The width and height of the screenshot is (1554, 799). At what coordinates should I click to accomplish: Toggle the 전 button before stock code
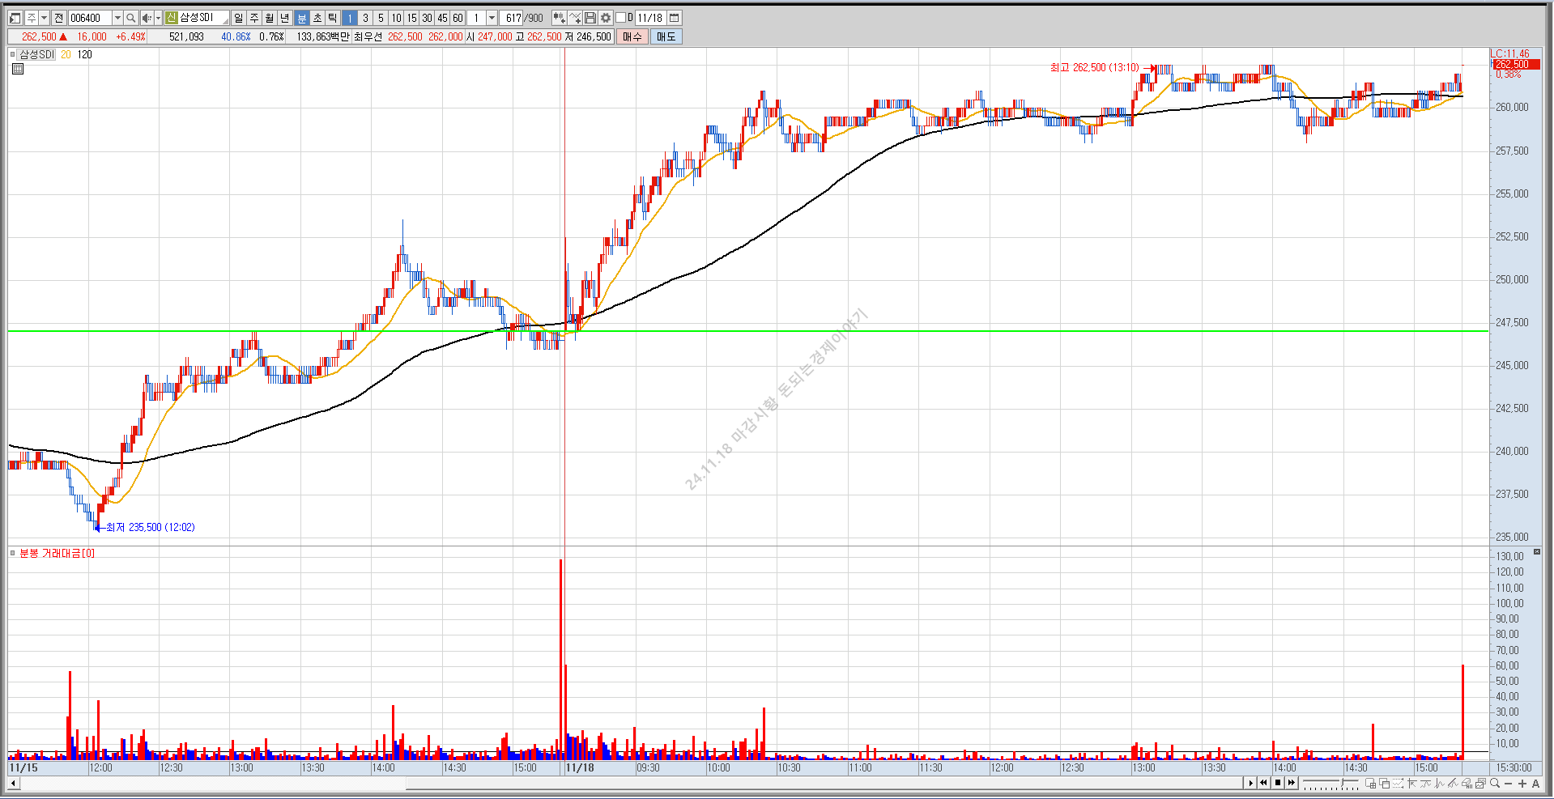click(x=59, y=18)
